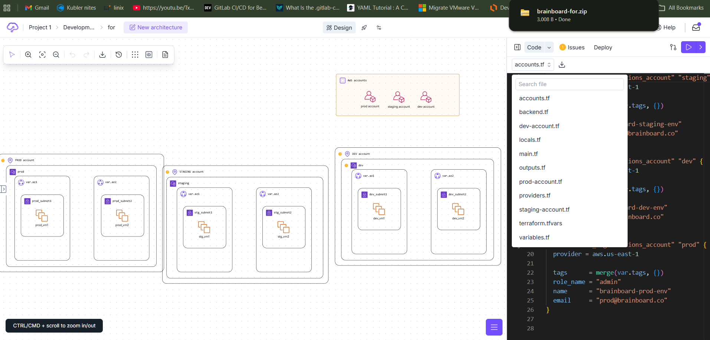
Task: Expand the chevron next to the run button
Action: [700, 47]
